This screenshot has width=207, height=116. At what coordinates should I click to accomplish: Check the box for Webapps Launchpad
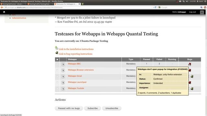(x=57, y=82)
